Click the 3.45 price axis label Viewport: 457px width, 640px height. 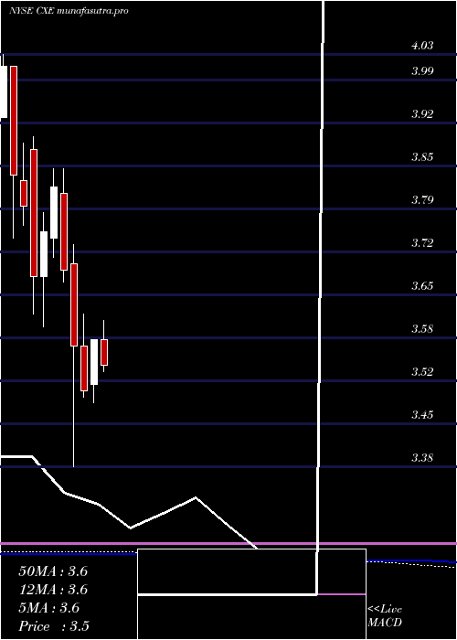(422, 415)
